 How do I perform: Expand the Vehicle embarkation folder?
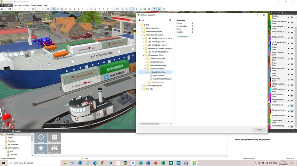pos(145,62)
